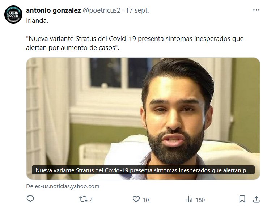Like the post with heart icon
This screenshot has width=267, height=207.
pyautogui.click(x=136, y=199)
